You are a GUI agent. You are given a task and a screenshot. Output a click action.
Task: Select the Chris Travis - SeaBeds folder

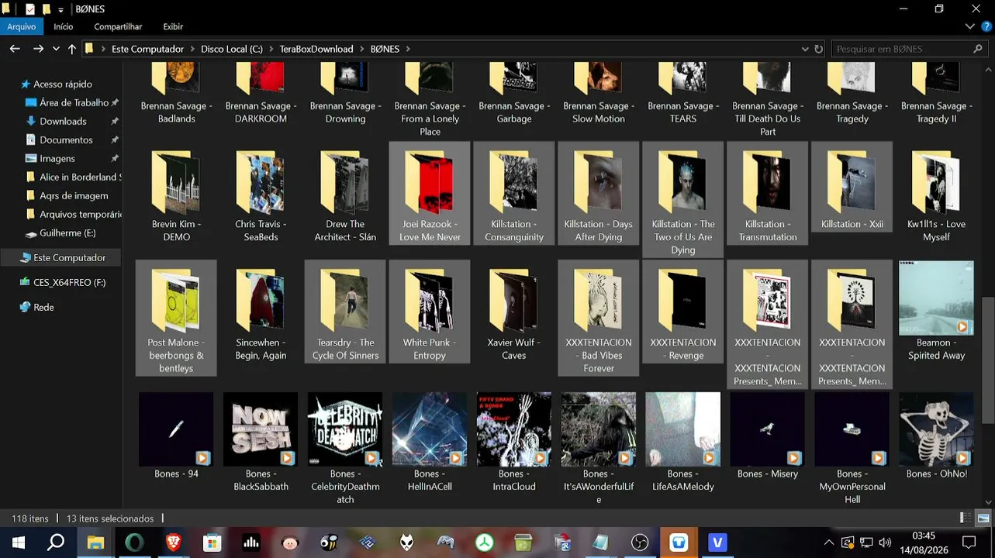click(x=261, y=192)
